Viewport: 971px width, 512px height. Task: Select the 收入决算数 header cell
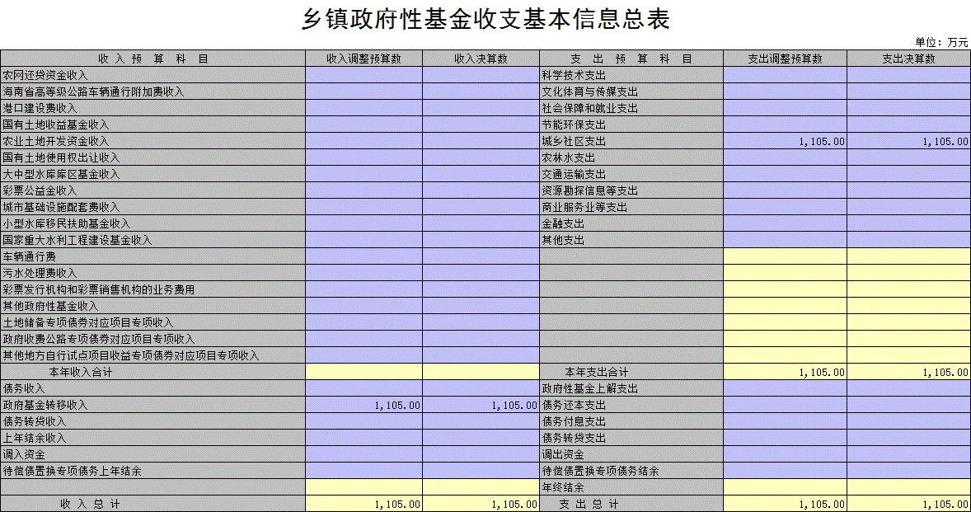[481, 59]
